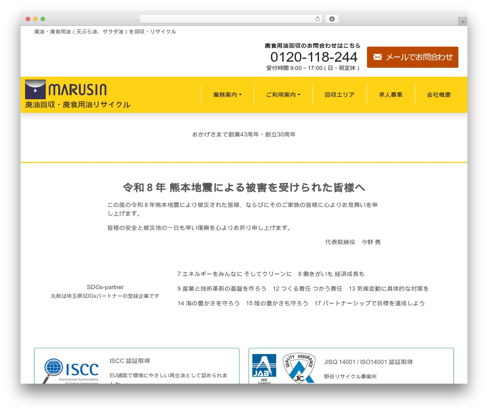Open a new browser tab with plus
The image size is (488, 413).
coord(462,22)
